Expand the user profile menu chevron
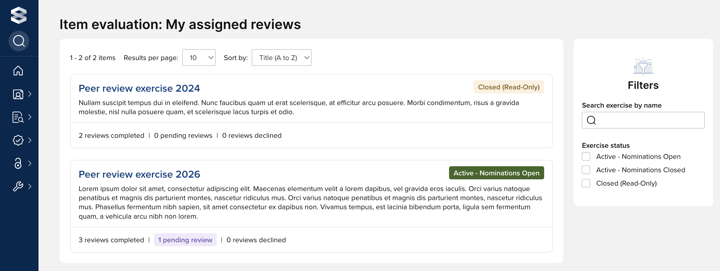This screenshot has width=720, height=271. pyautogui.click(x=30, y=94)
